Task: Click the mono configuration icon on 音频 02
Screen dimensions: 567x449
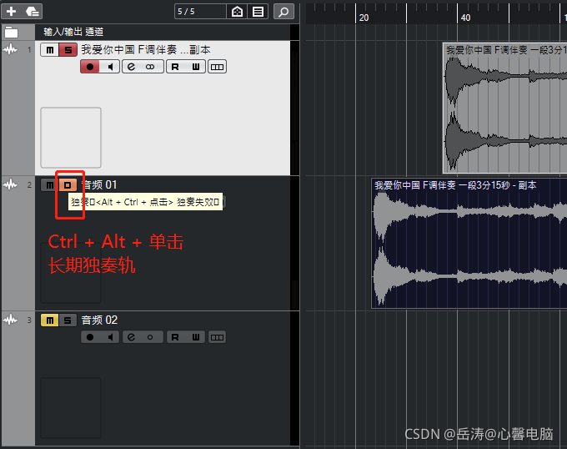Action: 150,337
